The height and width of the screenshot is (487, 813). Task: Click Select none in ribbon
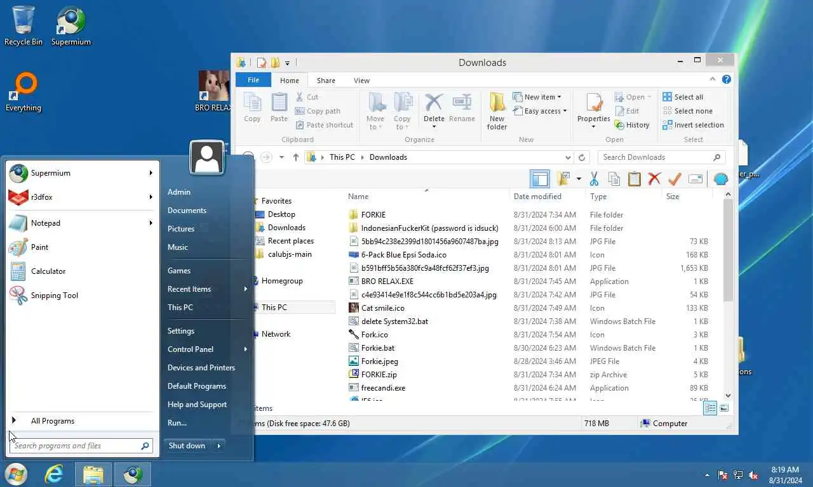coord(687,111)
